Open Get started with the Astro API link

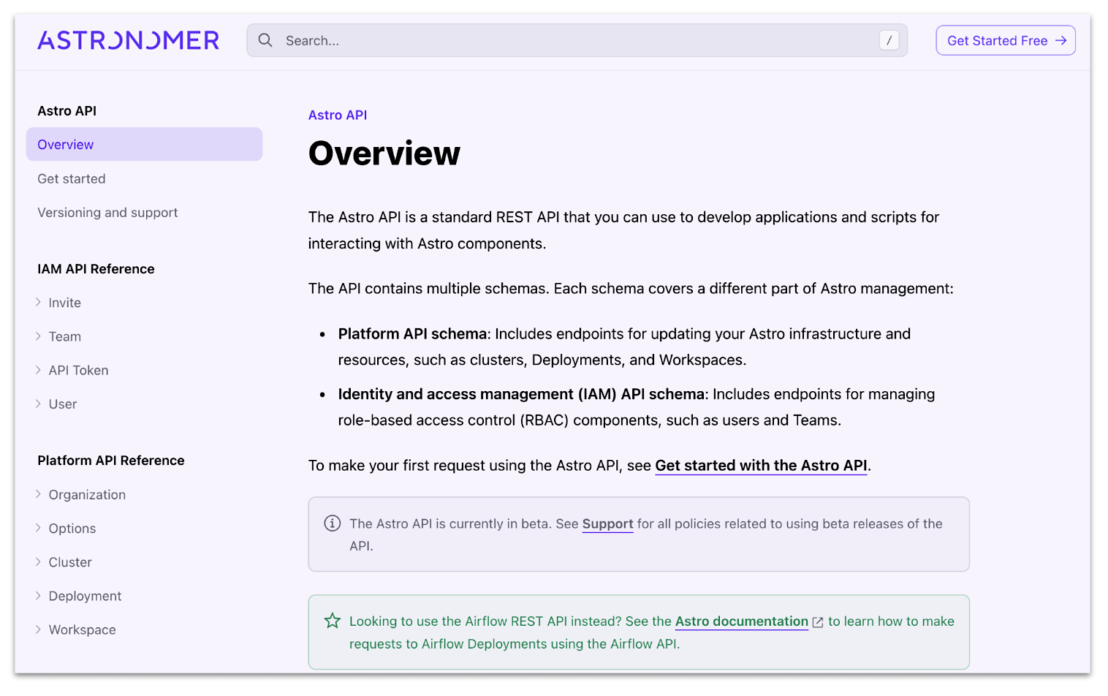click(761, 466)
